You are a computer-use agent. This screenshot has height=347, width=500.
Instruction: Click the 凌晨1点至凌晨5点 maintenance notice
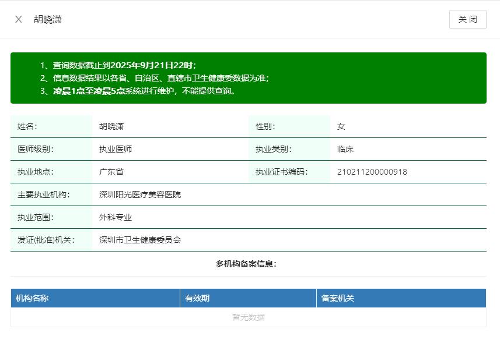pos(138,91)
